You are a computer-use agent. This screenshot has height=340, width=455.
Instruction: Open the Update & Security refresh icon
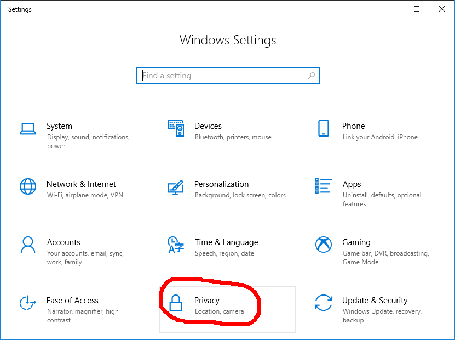[324, 303]
